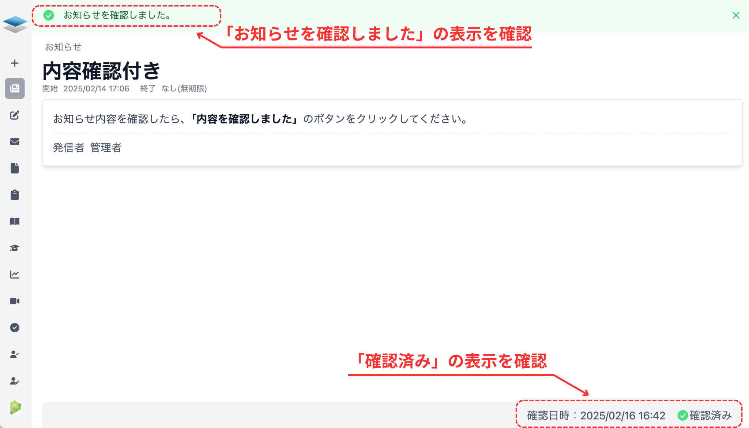Click the green icon at sidebar bottom
This screenshot has width=749, height=428.
[15, 408]
